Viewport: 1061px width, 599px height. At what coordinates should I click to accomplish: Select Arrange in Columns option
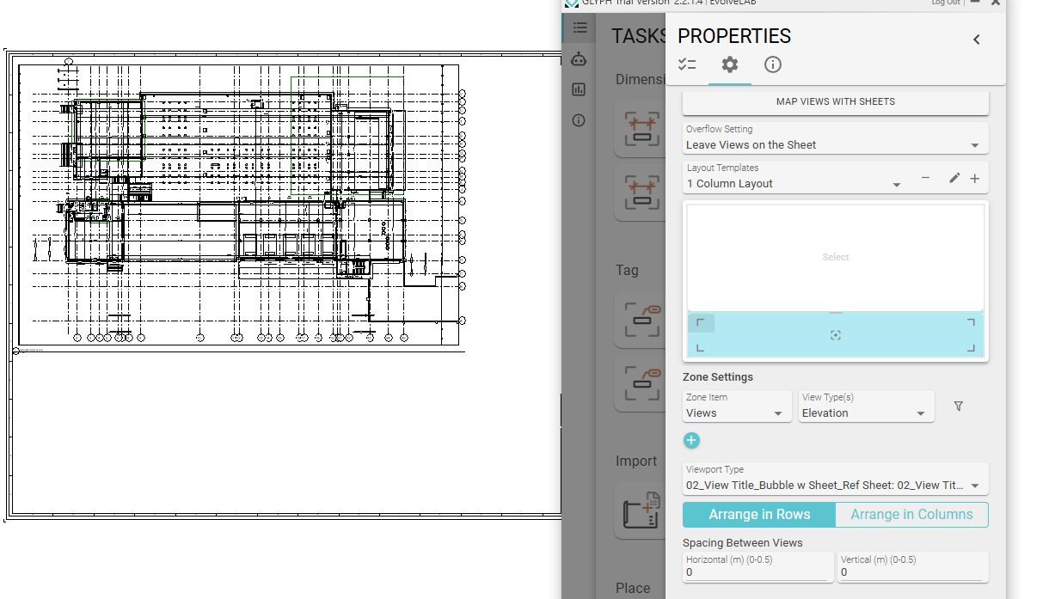tap(912, 515)
